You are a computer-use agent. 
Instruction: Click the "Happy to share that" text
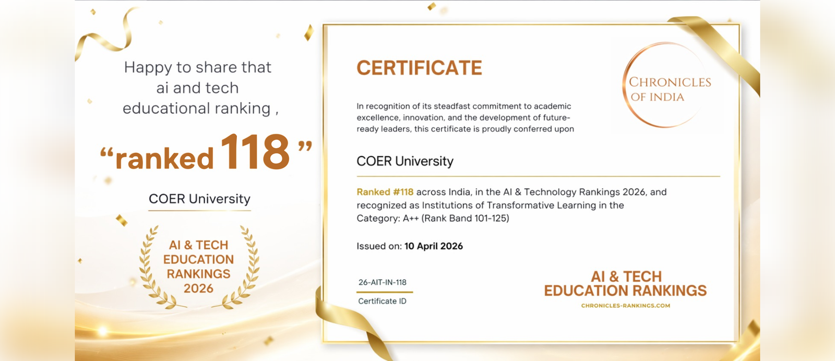tap(198, 67)
